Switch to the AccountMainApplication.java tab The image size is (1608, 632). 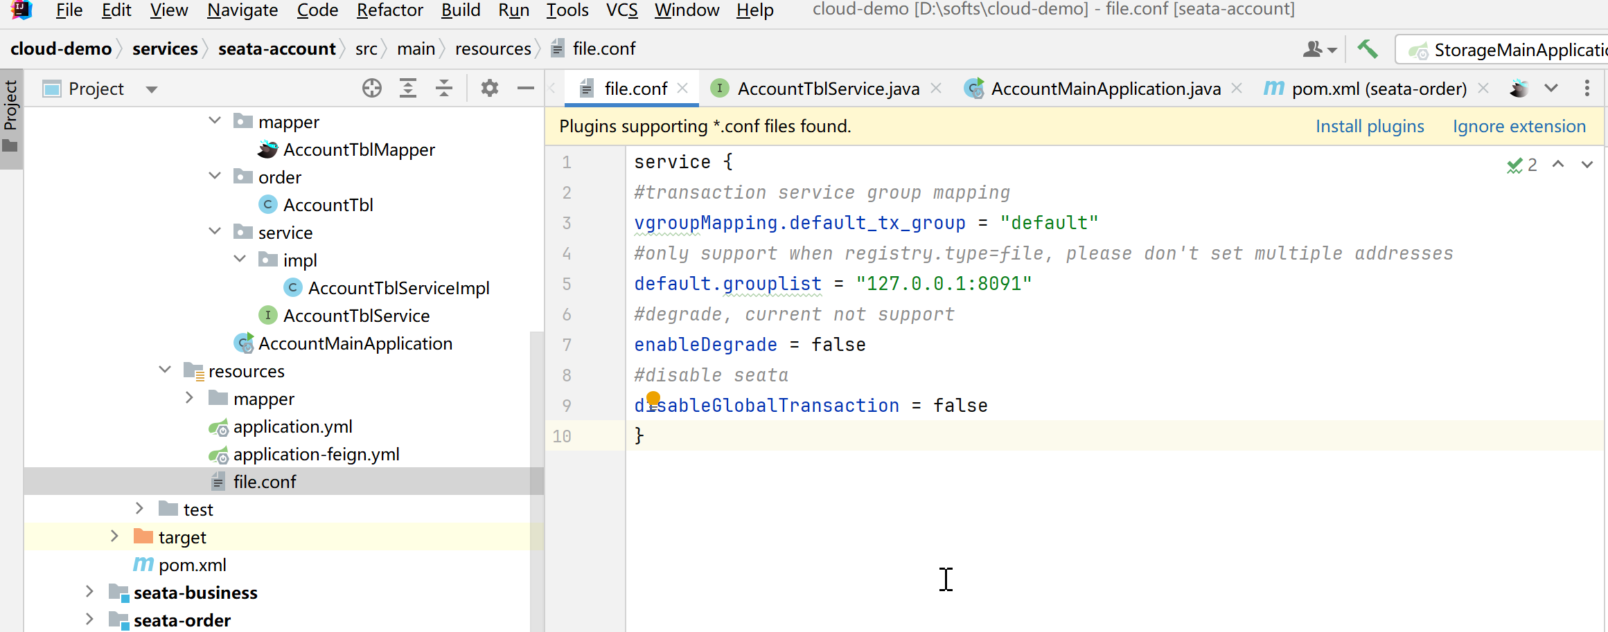[1106, 89]
